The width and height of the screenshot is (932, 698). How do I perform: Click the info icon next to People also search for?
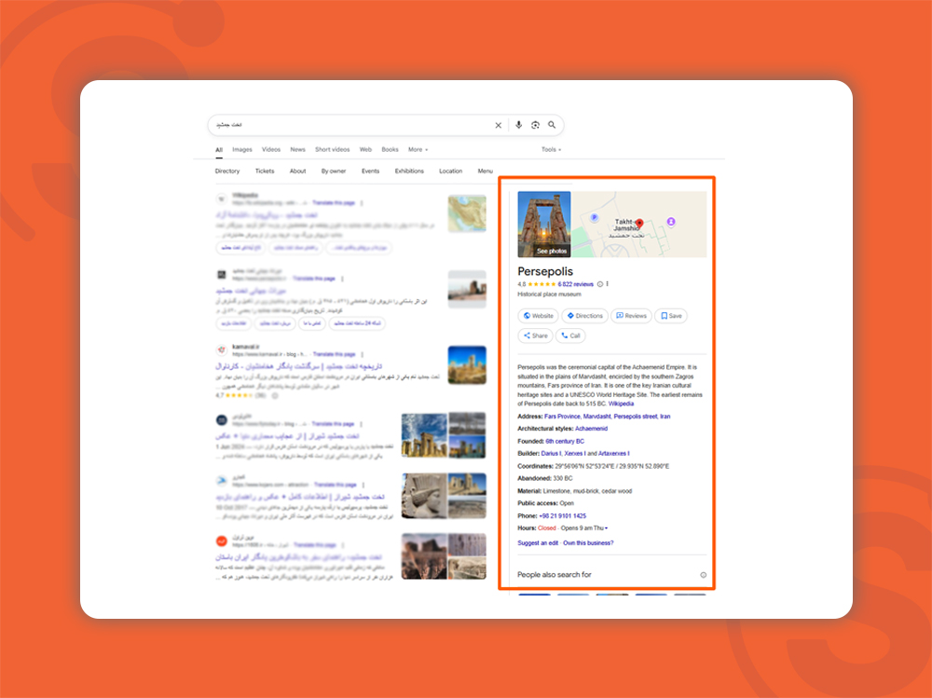pyautogui.click(x=703, y=575)
